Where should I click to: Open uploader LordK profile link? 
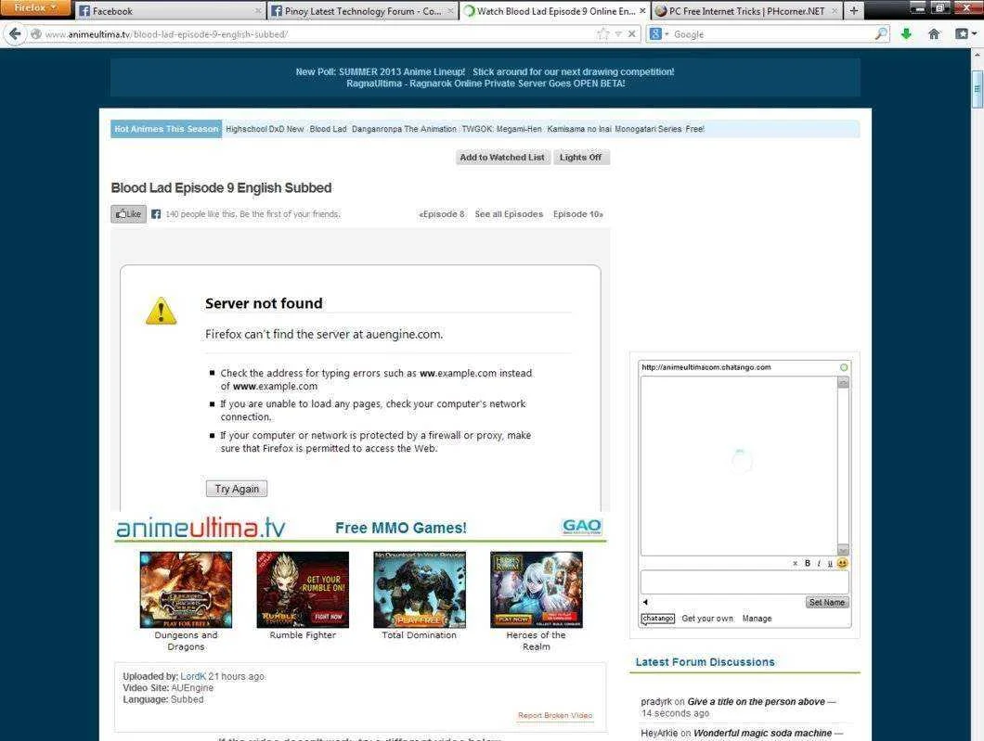[193, 676]
